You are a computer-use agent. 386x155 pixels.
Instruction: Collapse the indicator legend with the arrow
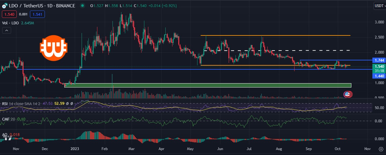click(x=7, y=30)
